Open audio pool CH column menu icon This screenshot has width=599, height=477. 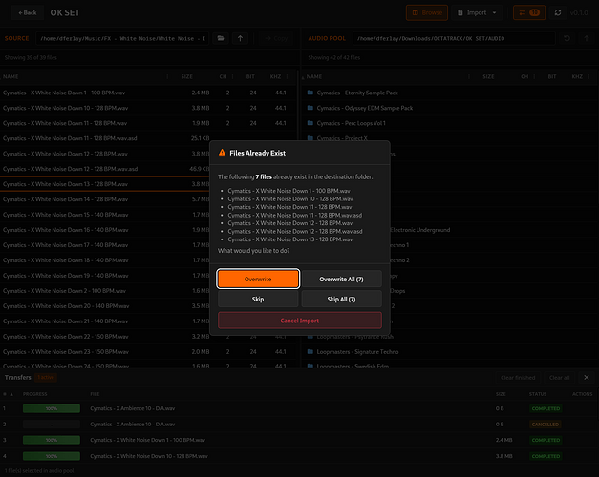[x=534, y=76]
